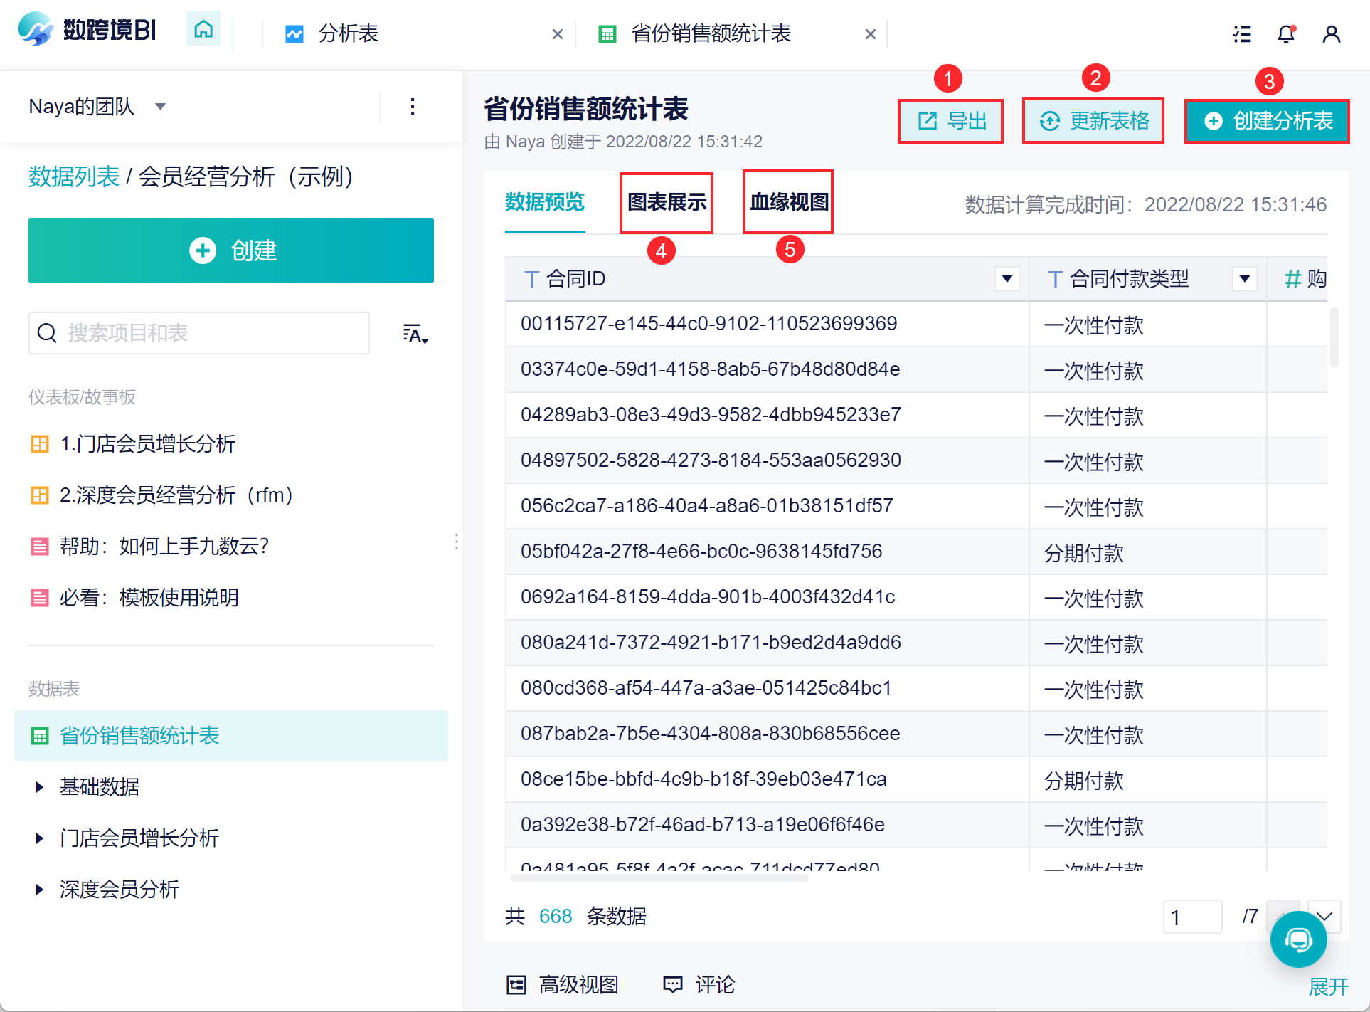The height and width of the screenshot is (1012, 1370).
Task: Click the 导出 export button
Action: [x=951, y=121]
